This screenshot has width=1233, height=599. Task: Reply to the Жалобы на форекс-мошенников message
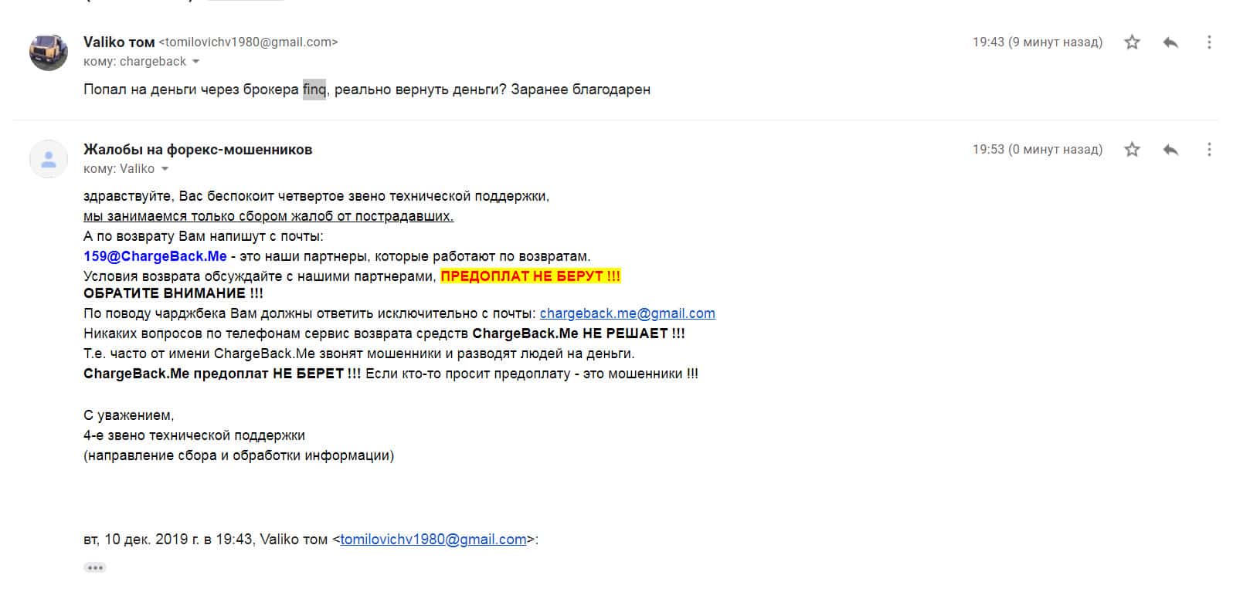click(1170, 150)
